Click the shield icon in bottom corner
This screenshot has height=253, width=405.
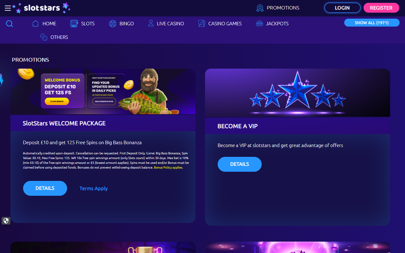[6, 220]
